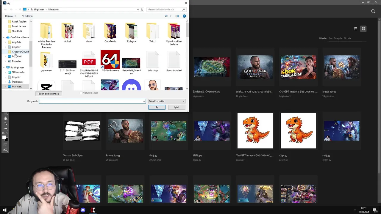Click the back navigation arrow in dialog
This screenshot has width=381, height=214.
coord(5,10)
